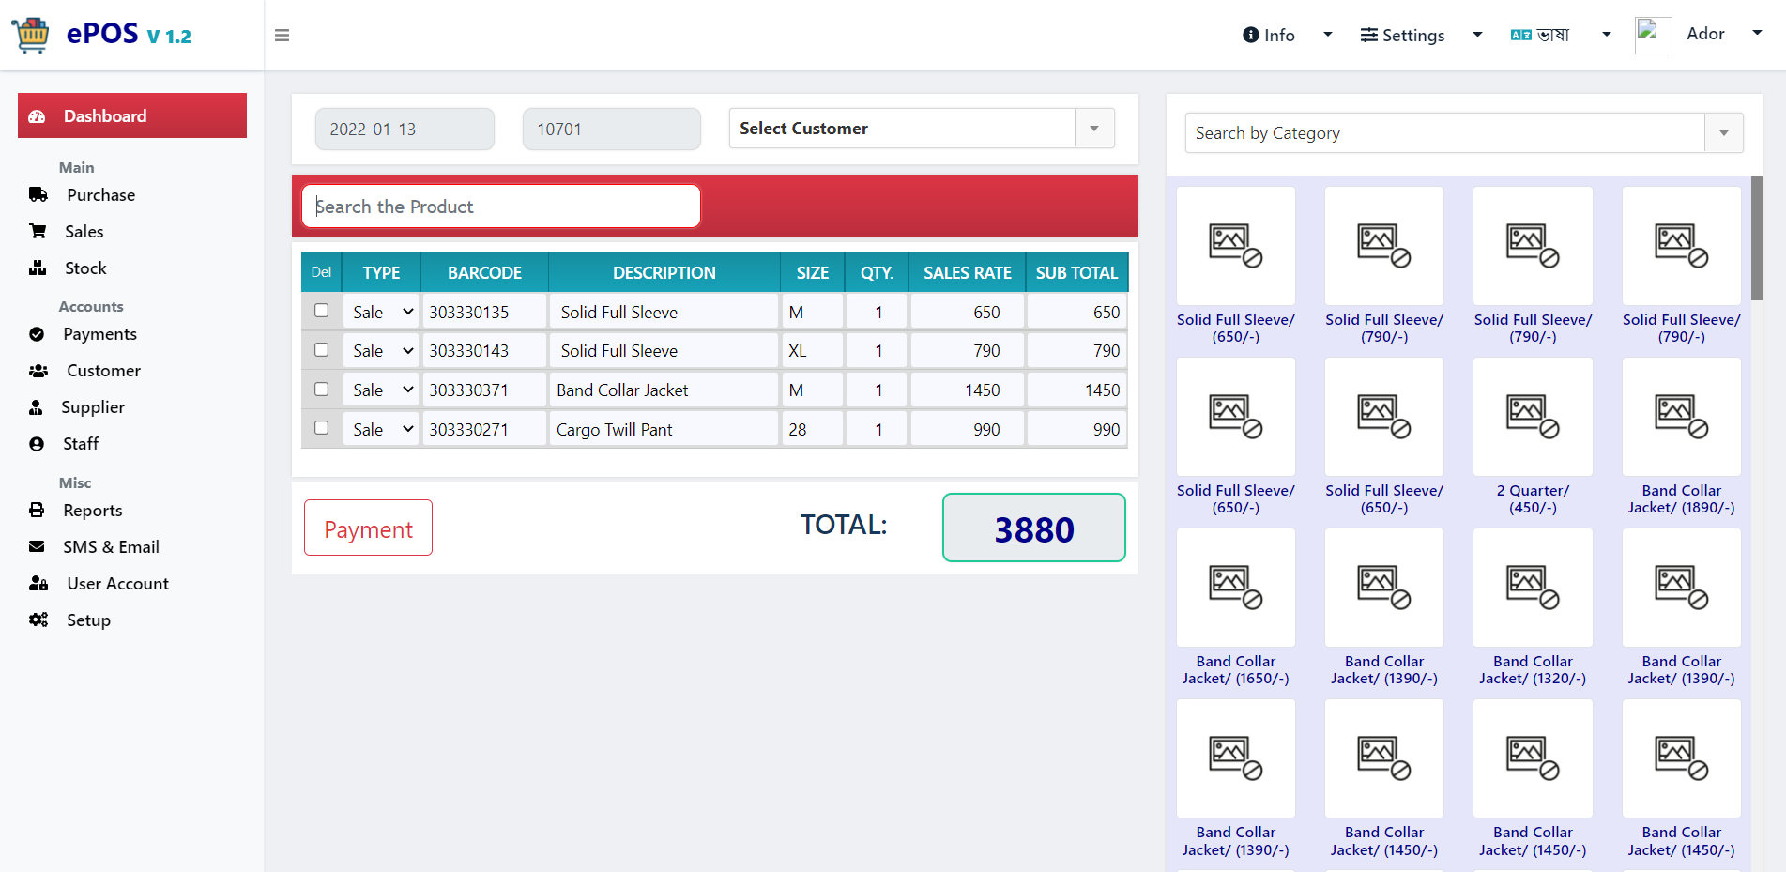Open the Settings menu
Image resolution: width=1786 pixels, height=872 pixels.
click(x=1421, y=35)
